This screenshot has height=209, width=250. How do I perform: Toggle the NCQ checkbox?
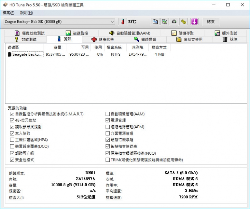coord(108,153)
